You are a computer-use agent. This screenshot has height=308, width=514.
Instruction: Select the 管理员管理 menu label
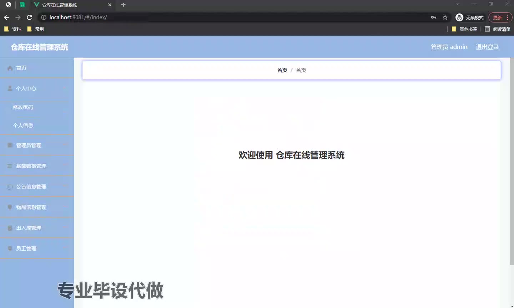tap(29, 145)
